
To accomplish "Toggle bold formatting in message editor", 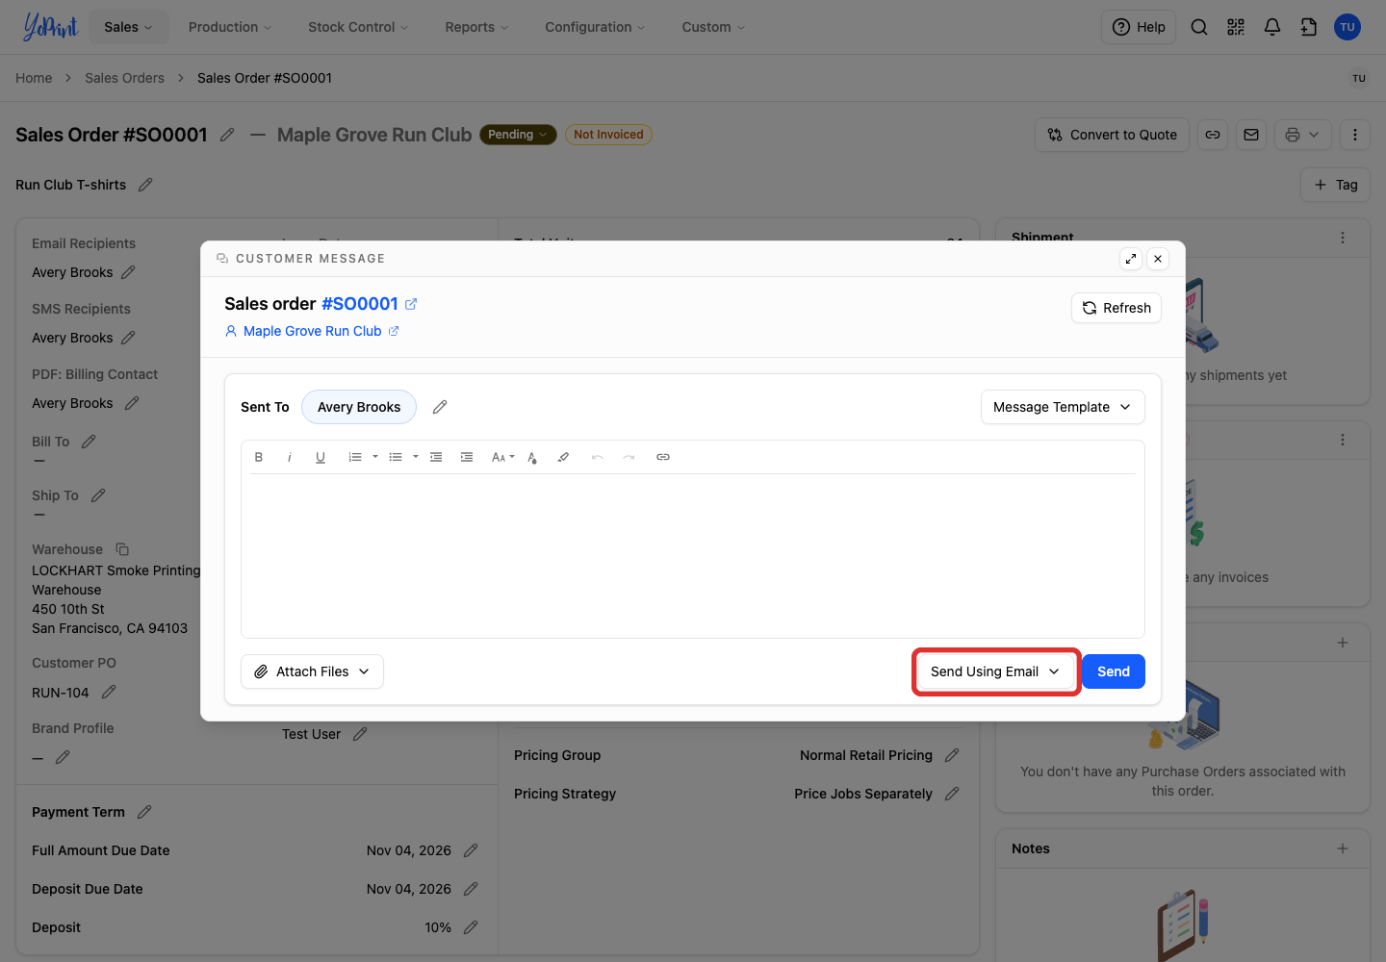I will [x=259, y=457].
